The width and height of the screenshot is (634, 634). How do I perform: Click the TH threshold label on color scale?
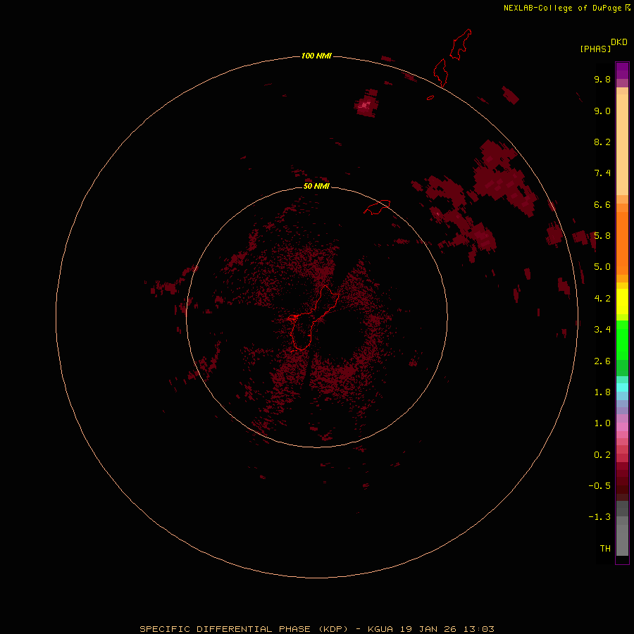click(x=605, y=549)
